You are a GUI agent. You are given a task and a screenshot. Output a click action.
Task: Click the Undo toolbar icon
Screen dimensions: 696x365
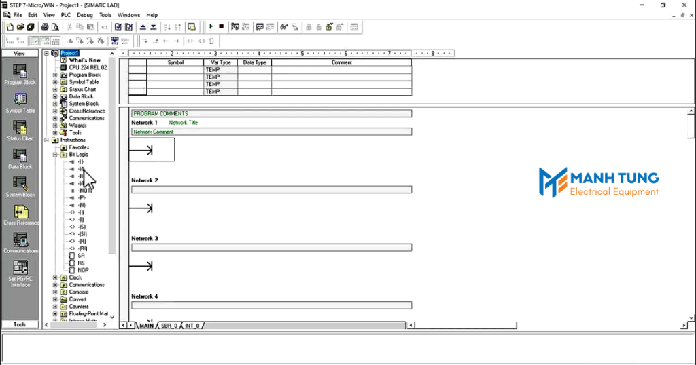[x=104, y=27]
